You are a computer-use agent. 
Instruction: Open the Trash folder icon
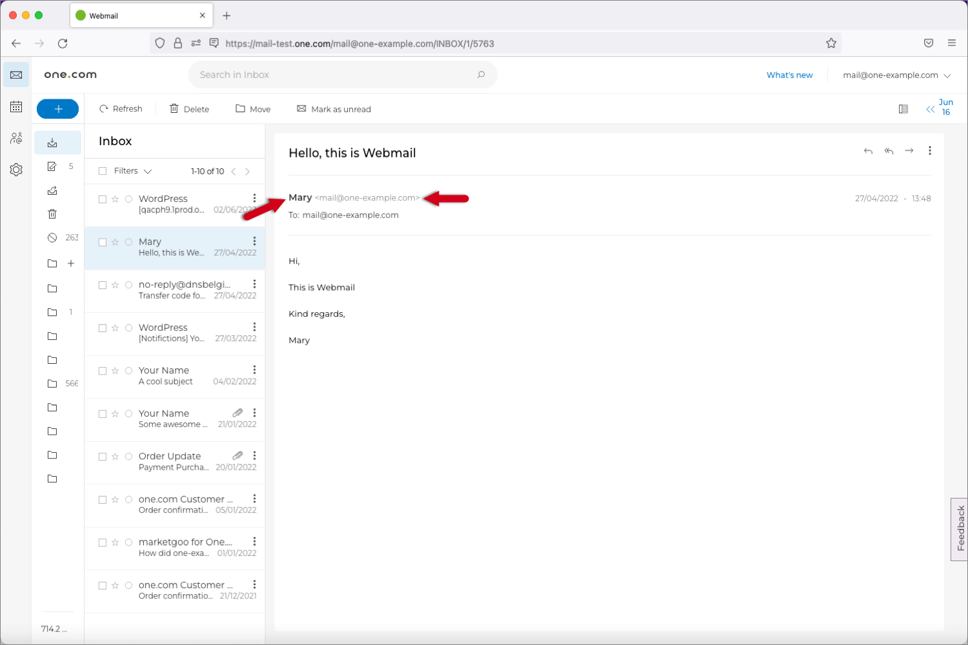click(x=52, y=214)
